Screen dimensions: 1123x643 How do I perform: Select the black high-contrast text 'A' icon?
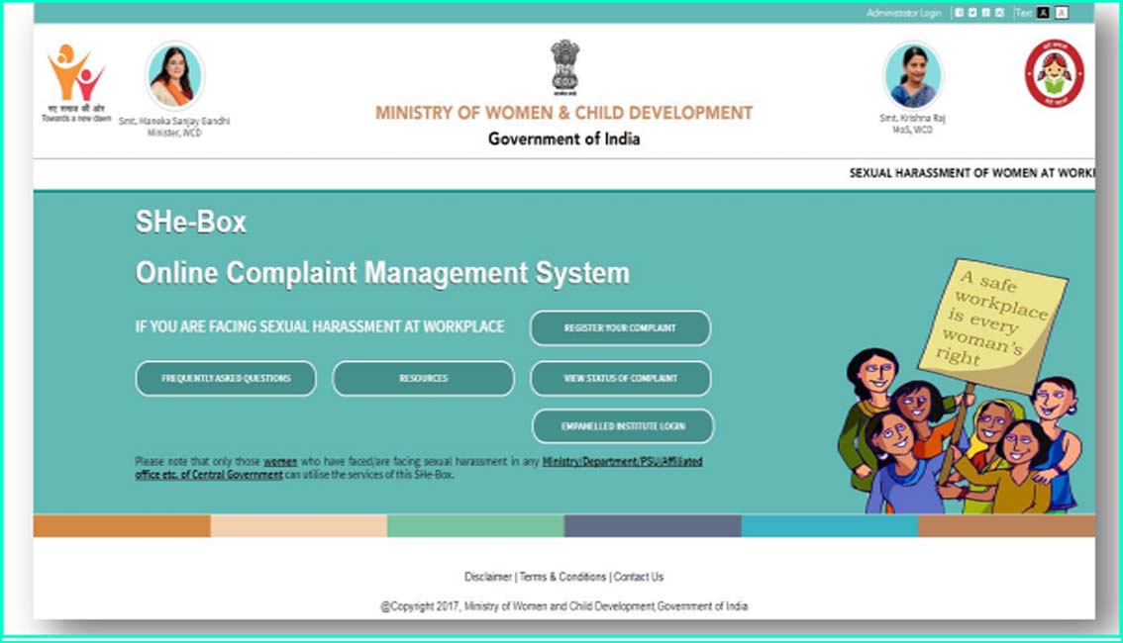1043,13
